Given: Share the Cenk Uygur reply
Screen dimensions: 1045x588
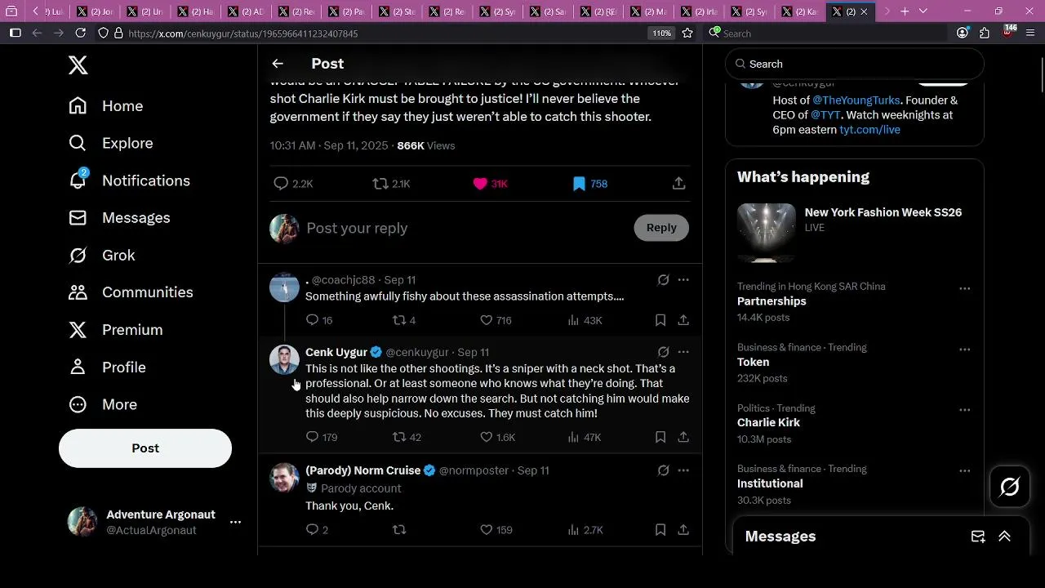Looking at the screenshot, I should point(683,437).
